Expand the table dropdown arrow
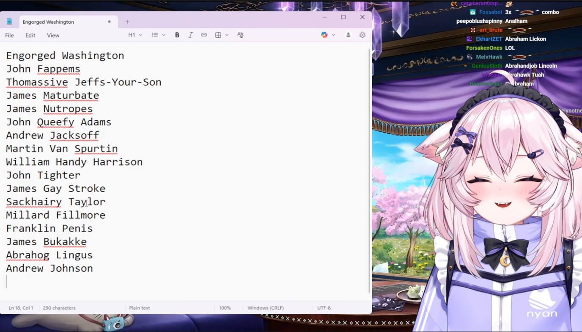The width and height of the screenshot is (582, 332). click(x=227, y=35)
